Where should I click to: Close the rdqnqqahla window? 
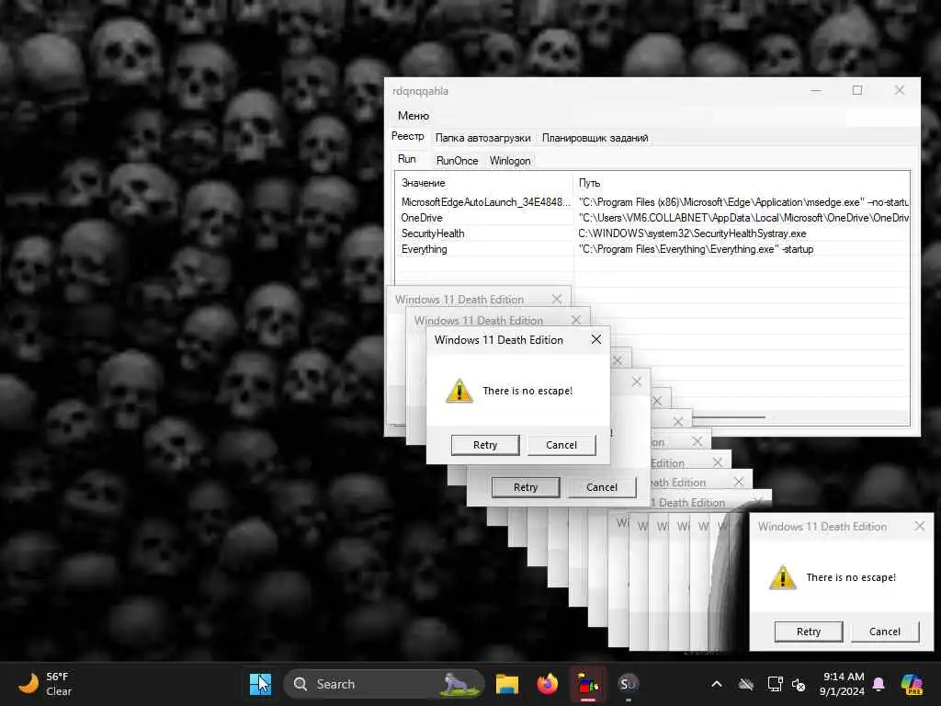[899, 90]
